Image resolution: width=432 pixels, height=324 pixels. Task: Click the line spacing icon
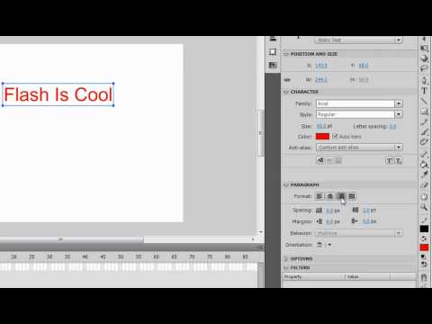coord(355,210)
